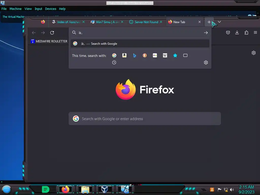Search this time with Wikipedia icon

165,55
